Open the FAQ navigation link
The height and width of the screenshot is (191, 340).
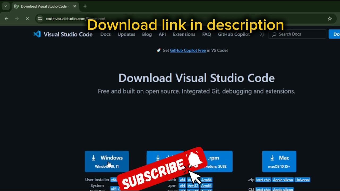pyautogui.click(x=207, y=34)
